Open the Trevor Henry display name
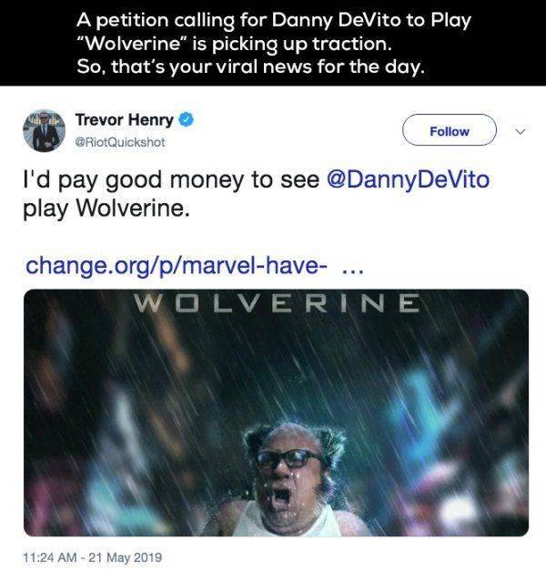The width and height of the screenshot is (546, 571). pos(125,120)
